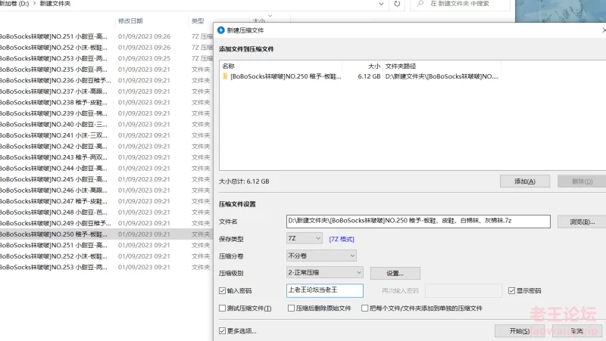Click the 大小 column header in the dialog
Viewport: 606px width, 341px height.
pyautogui.click(x=373, y=66)
